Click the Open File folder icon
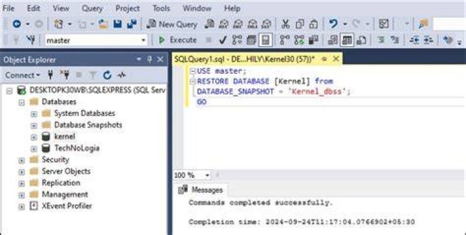 pos(103,24)
